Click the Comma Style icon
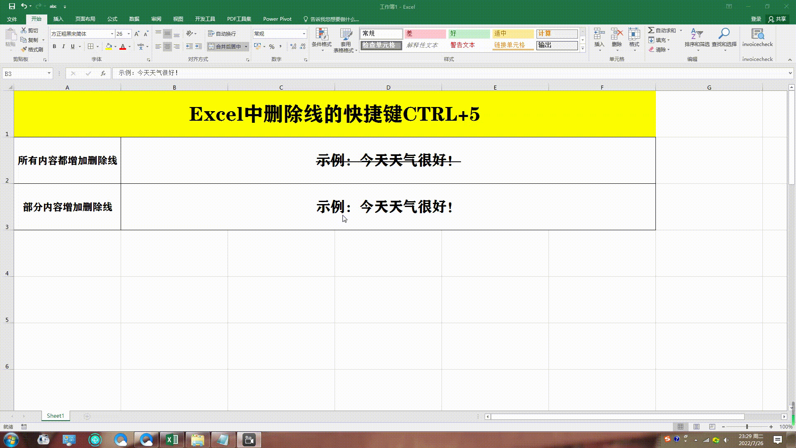 point(281,46)
